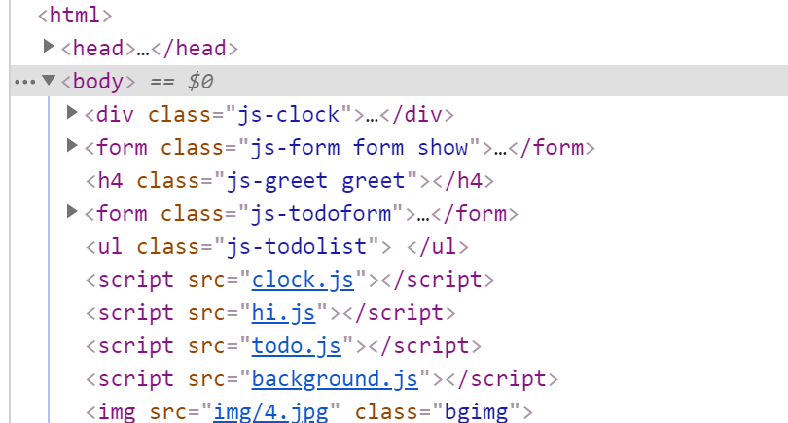Select the h4 js-greet element row
788x423 pixels.
290,180
